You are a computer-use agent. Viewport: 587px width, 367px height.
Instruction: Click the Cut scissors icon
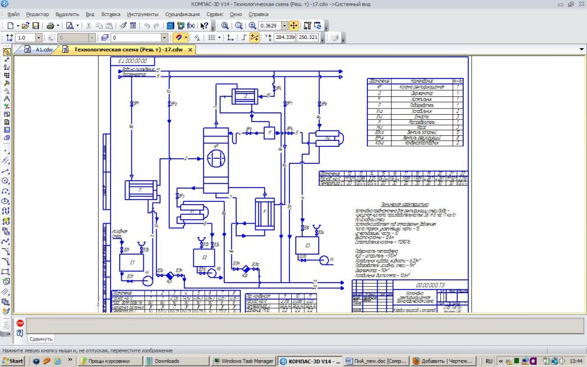[x=89, y=26]
